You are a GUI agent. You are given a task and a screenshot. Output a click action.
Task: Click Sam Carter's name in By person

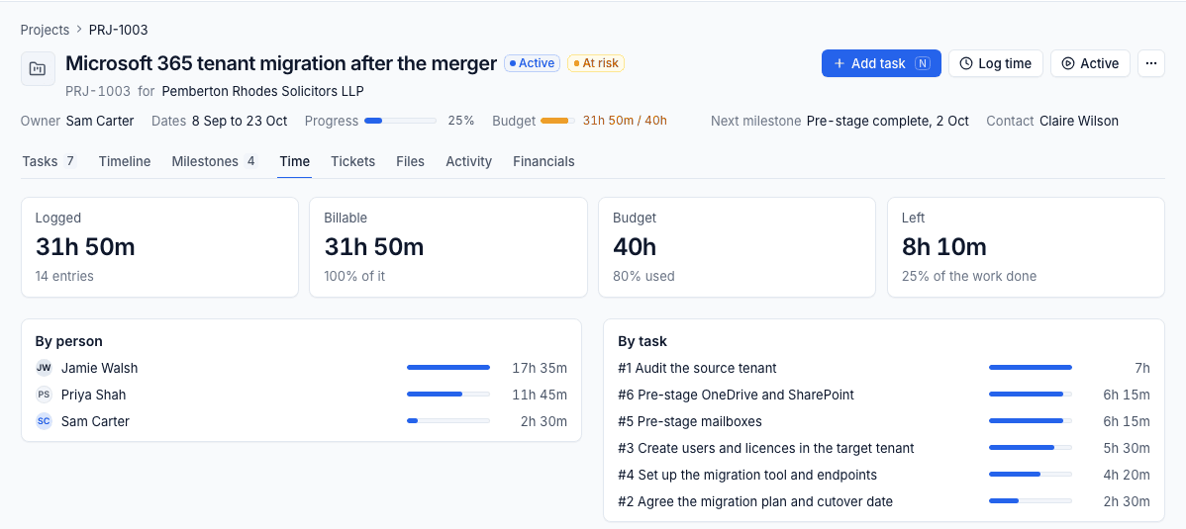click(95, 421)
